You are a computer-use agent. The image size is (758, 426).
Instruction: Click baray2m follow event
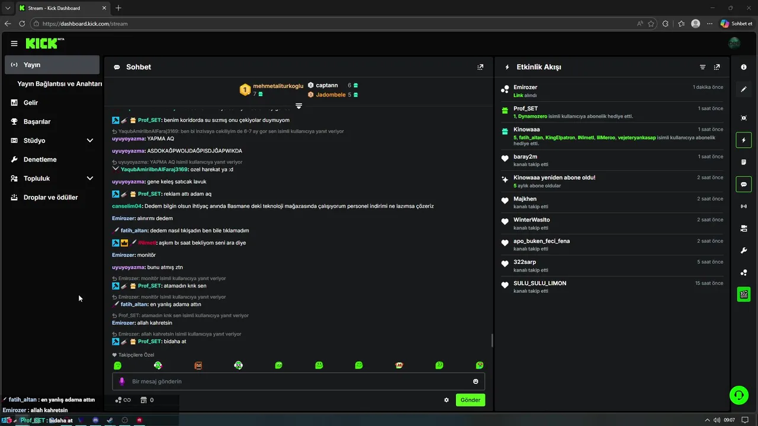612,160
